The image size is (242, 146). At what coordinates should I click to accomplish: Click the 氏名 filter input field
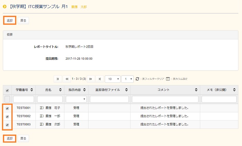click(50, 99)
